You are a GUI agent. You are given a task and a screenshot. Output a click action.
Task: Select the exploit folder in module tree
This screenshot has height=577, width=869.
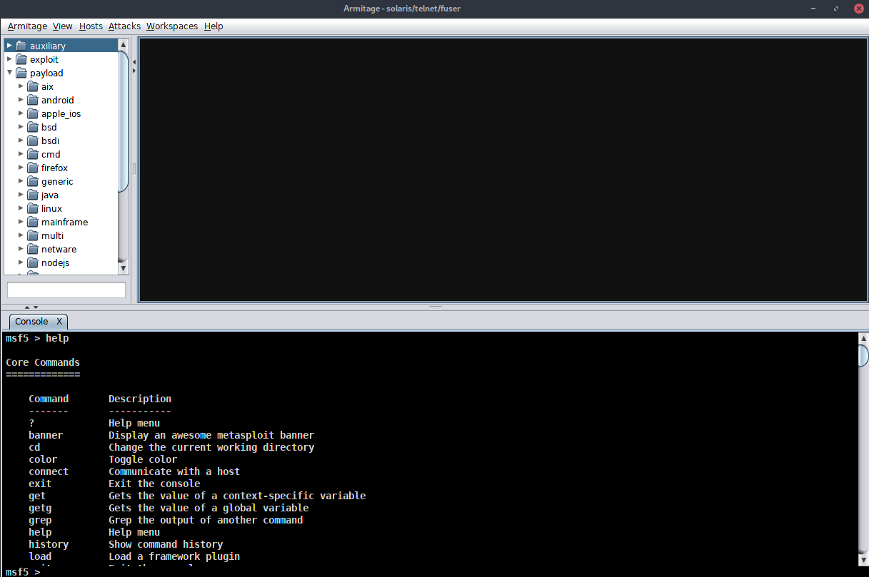coord(45,59)
